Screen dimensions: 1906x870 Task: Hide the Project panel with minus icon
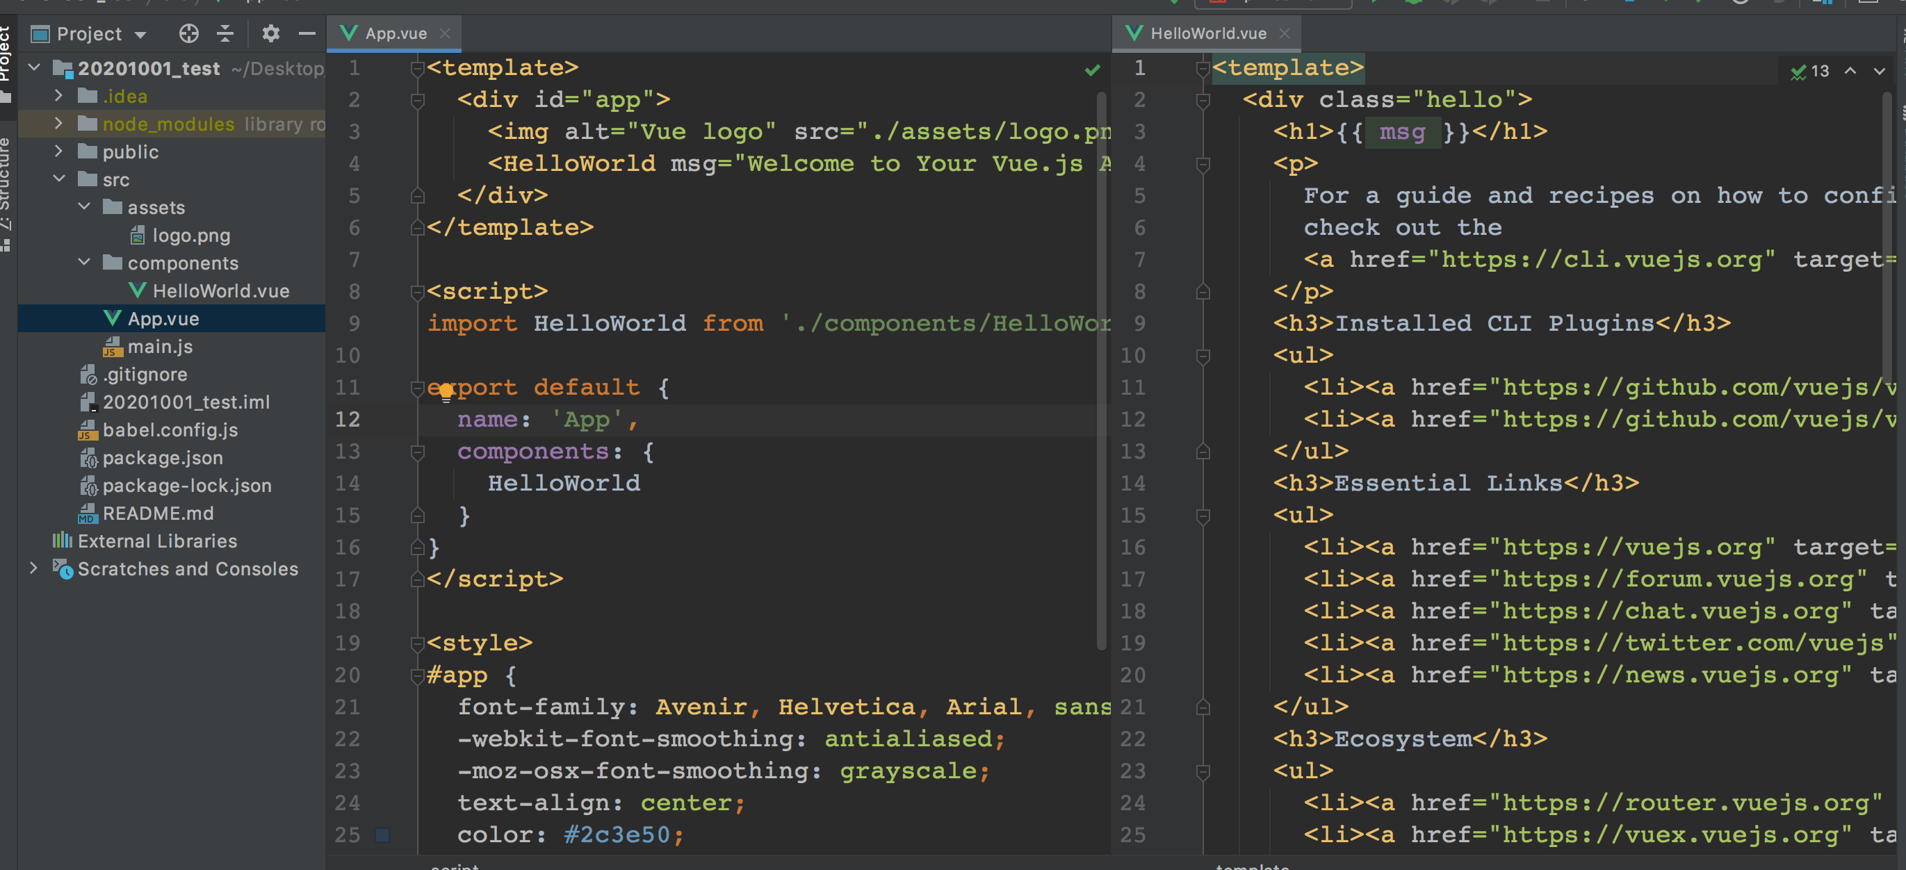point(307,33)
